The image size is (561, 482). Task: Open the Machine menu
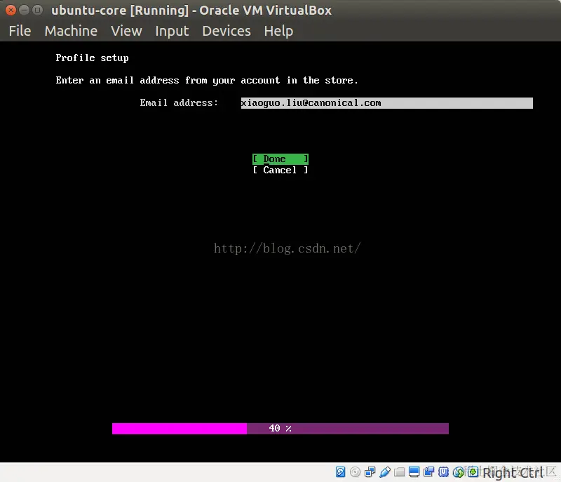(x=71, y=31)
